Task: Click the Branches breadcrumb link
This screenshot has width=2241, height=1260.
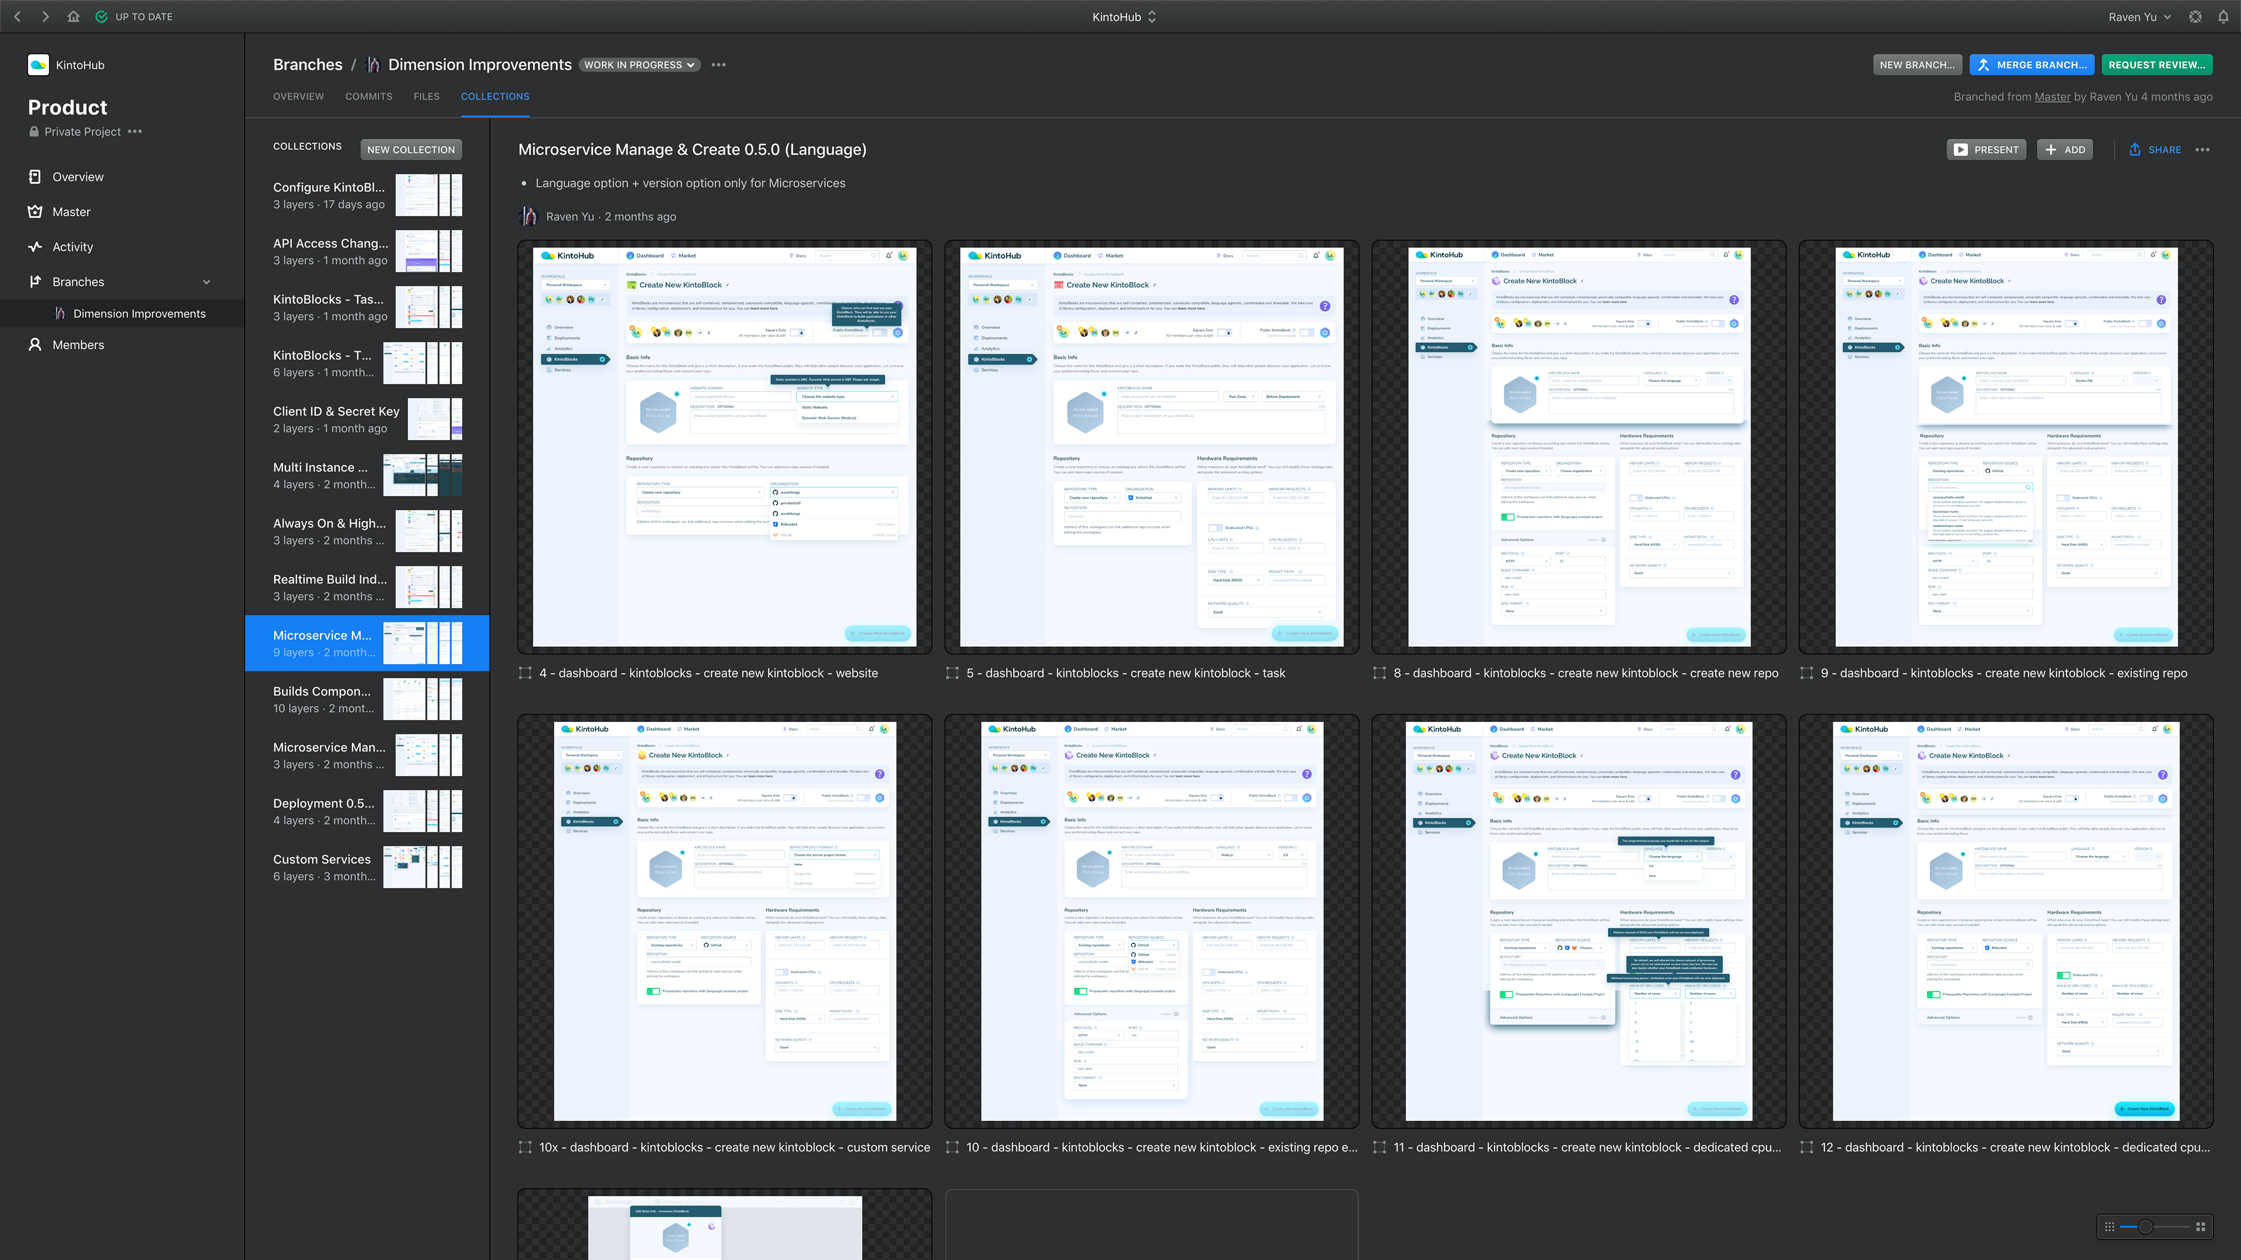Action: (x=308, y=65)
